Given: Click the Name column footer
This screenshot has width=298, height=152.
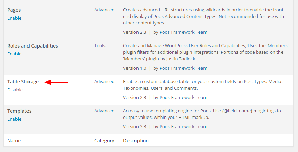Looking at the screenshot, I should click(14, 140).
